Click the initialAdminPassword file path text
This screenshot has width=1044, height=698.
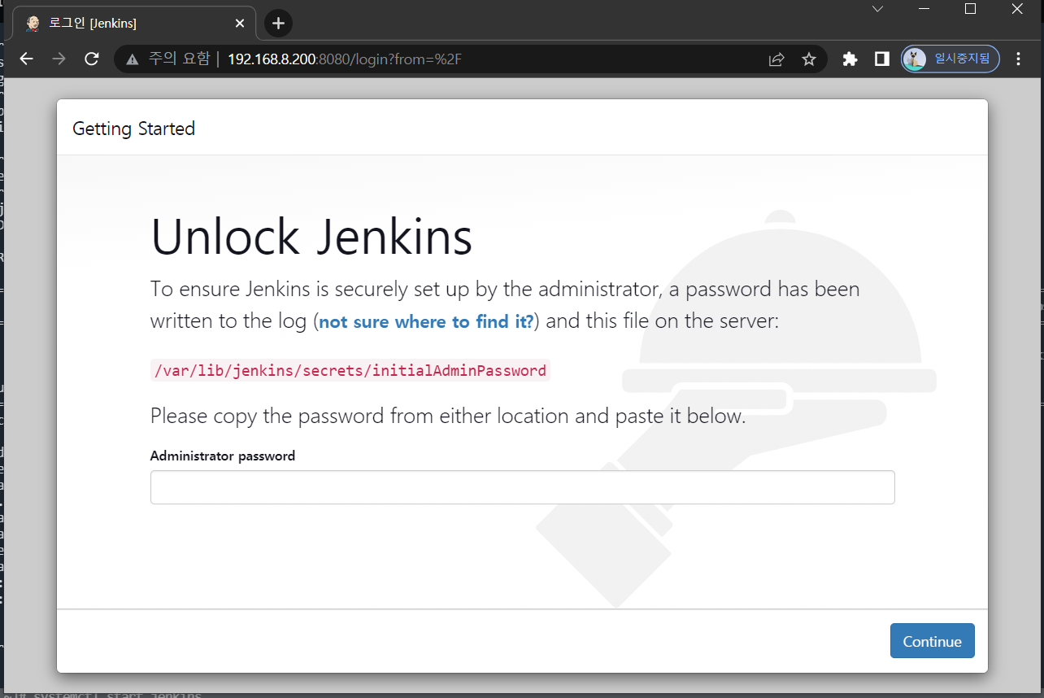pos(350,371)
